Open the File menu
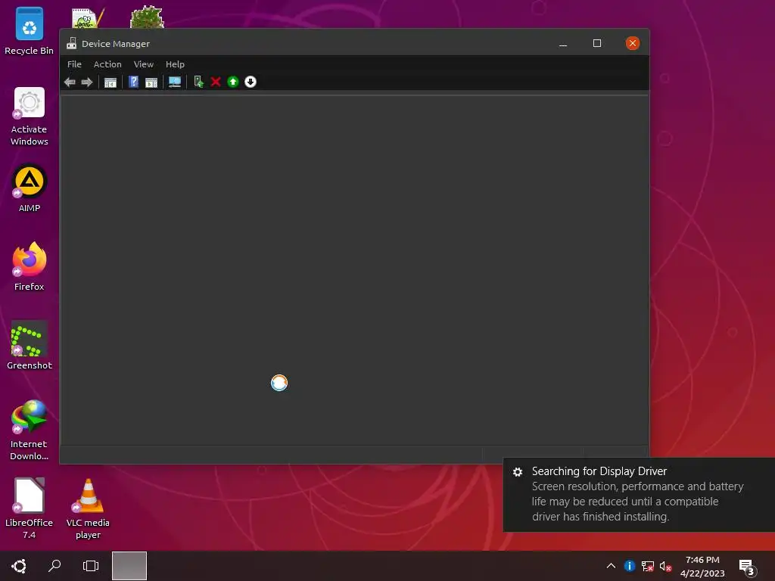775x581 pixels. (x=74, y=64)
